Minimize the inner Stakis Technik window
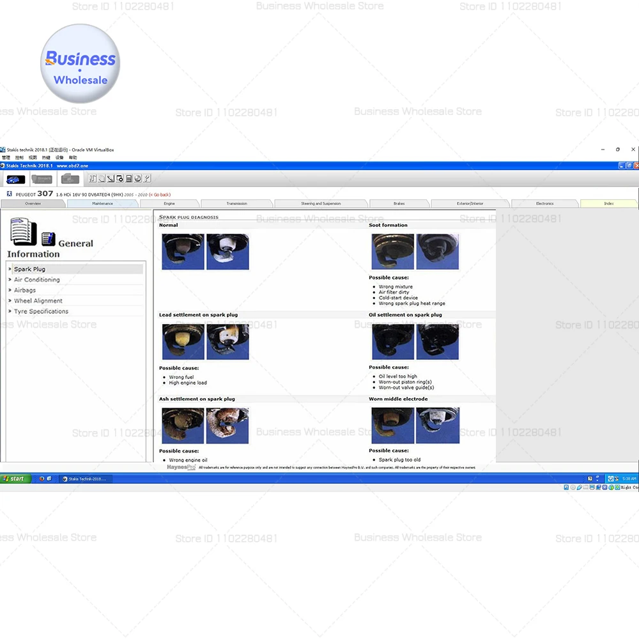Screen dimensions: 639x639 (622, 166)
